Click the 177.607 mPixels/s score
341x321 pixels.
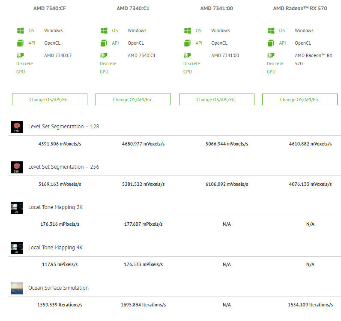point(144,224)
